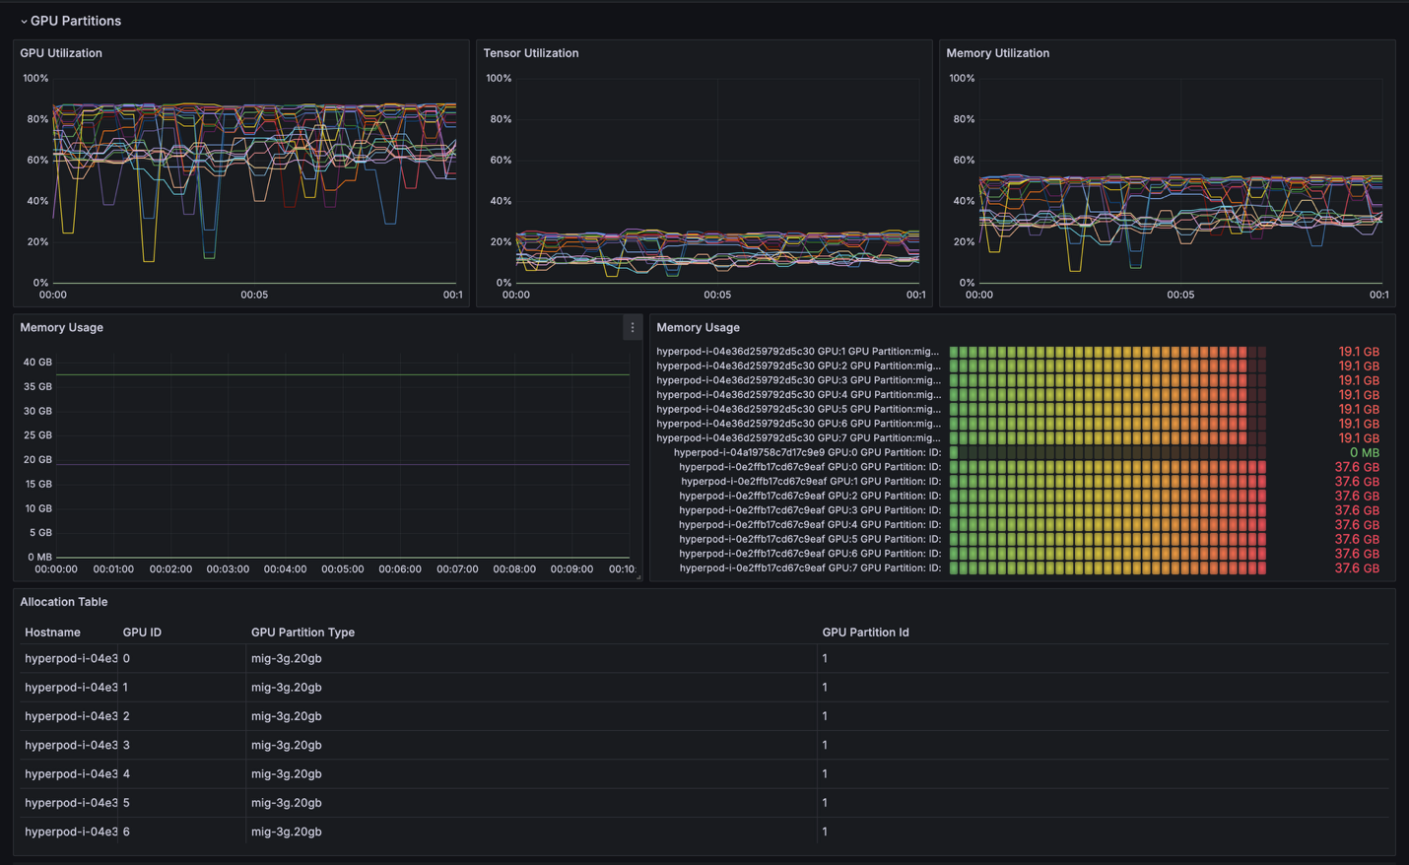The width and height of the screenshot is (1409, 865).
Task: Grab the Memory Usage graph's corner resize handle
Action: (638, 576)
